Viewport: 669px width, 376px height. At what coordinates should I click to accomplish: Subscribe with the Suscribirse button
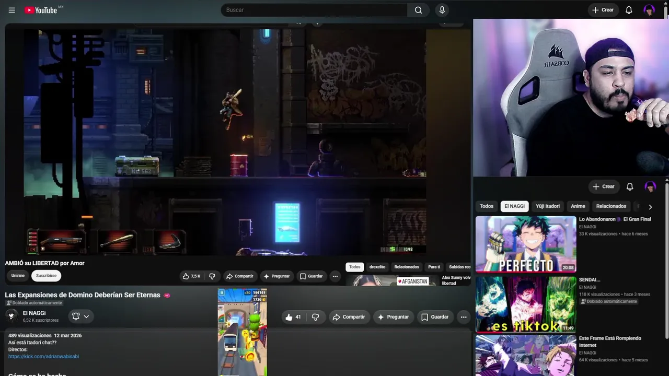click(46, 276)
